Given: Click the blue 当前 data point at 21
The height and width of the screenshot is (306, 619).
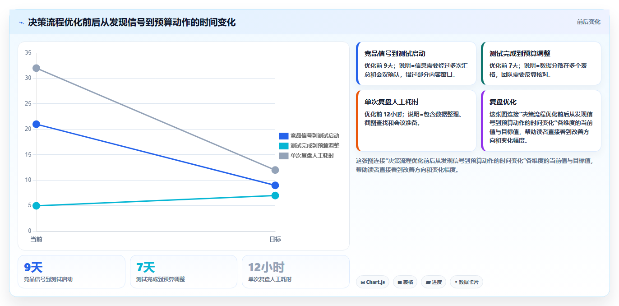Looking at the screenshot, I should 37,124.
